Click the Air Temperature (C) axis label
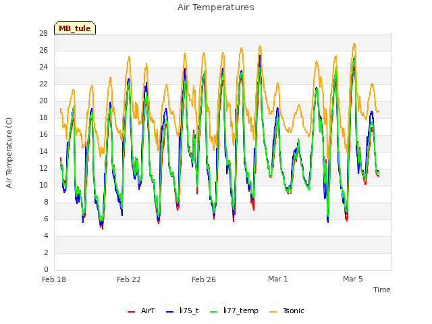432x324 pixels. pos(9,153)
